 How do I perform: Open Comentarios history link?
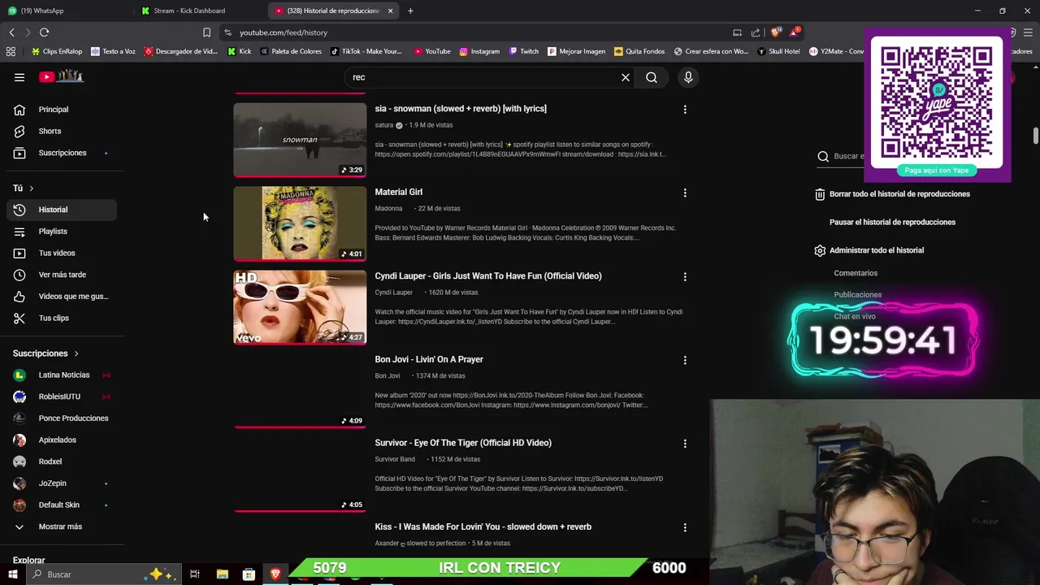tap(856, 273)
